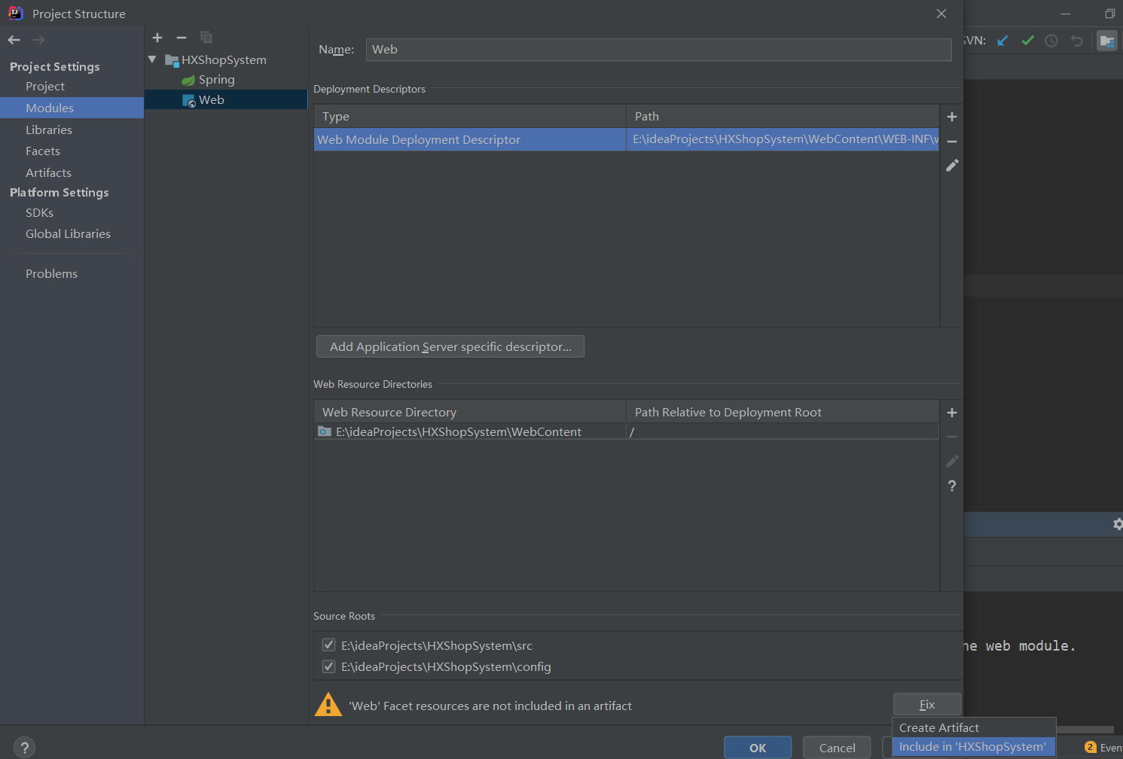Image resolution: width=1123 pixels, height=759 pixels.
Task: Collapse the HXShopSystem module tree node
Action: point(152,59)
